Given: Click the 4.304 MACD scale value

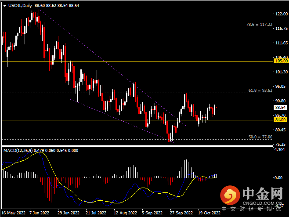Looking at the screenshot, I should (x=280, y=150).
